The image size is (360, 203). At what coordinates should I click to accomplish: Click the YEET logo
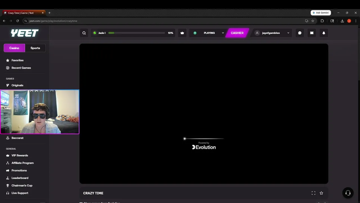tap(24, 33)
